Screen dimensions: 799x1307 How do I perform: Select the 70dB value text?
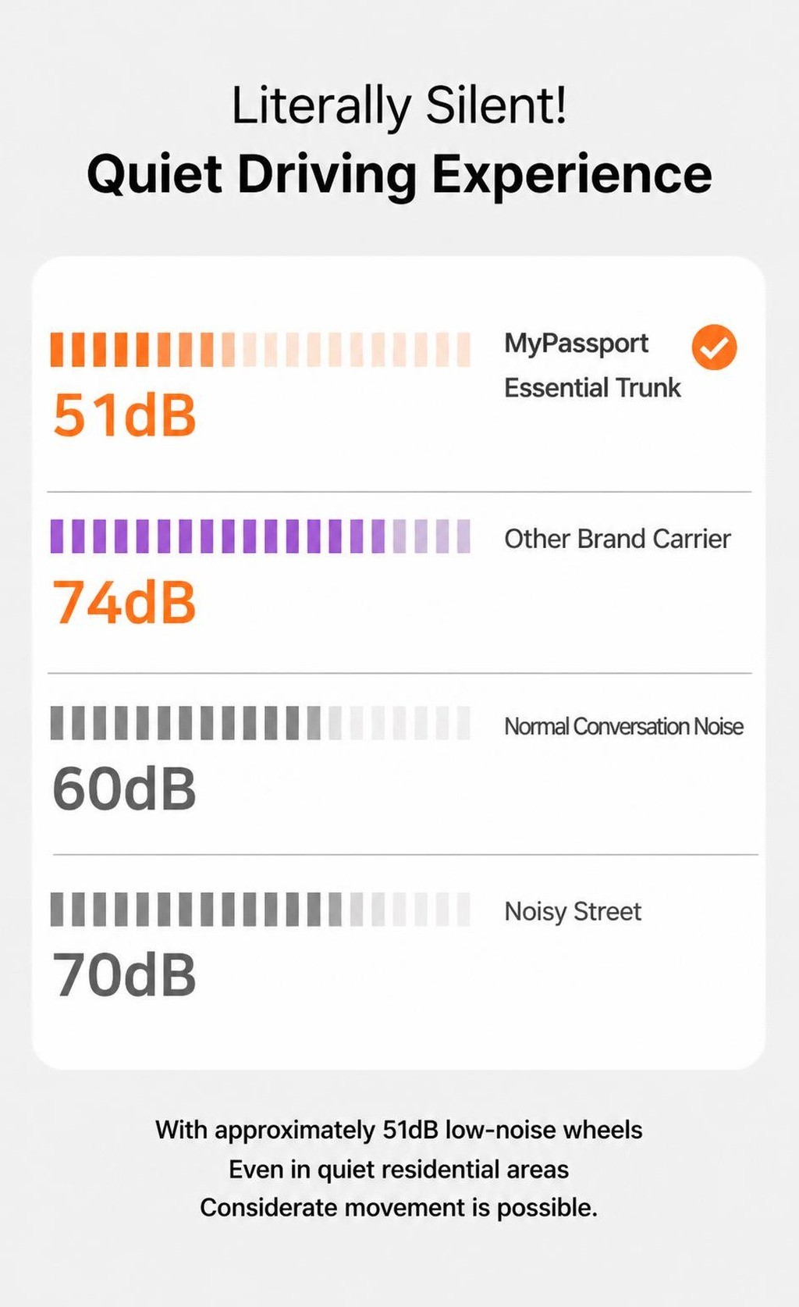125,975
